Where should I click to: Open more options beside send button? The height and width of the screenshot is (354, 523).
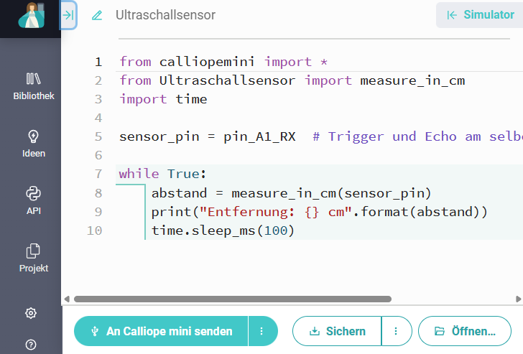tap(262, 331)
